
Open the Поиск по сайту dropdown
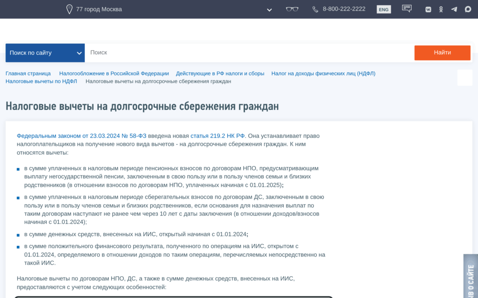[x=45, y=53]
